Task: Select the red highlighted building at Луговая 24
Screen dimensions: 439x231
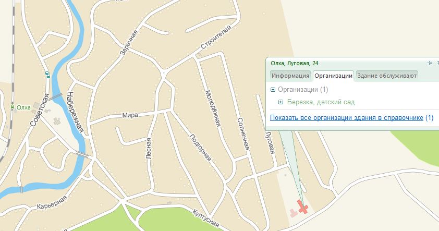Action: pos(302,207)
